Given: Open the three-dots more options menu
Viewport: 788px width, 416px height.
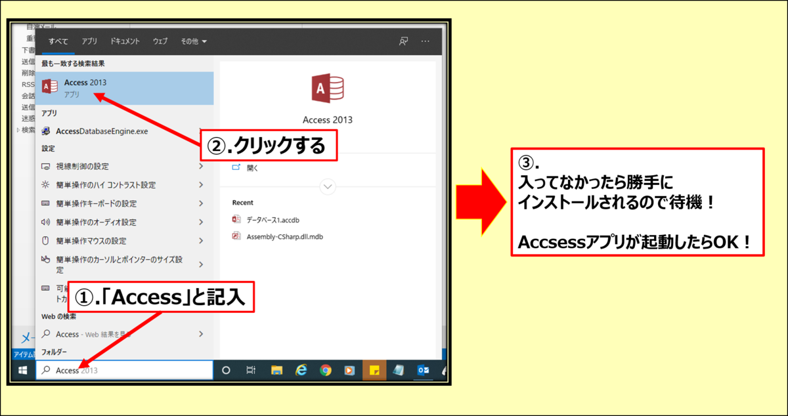Looking at the screenshot, I should pos(426,41).
